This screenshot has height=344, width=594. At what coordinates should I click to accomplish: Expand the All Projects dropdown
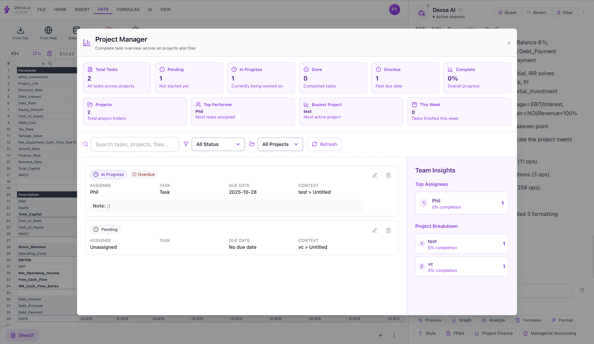[280, 144]
